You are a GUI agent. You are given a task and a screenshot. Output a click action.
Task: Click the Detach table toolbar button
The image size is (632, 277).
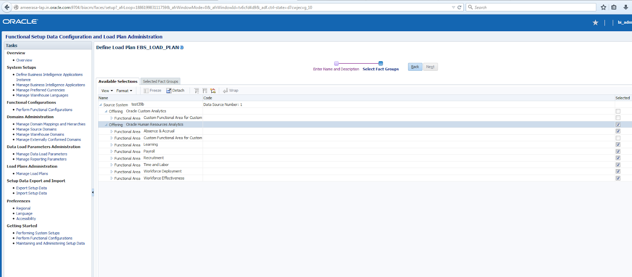(x=175, y=90)
